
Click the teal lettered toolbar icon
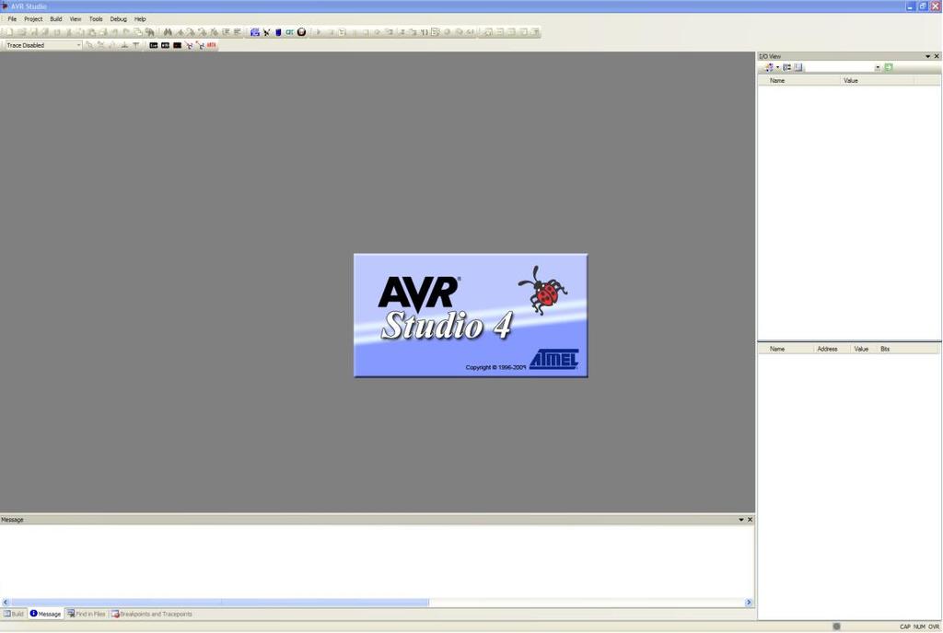[x=290, y=32]
